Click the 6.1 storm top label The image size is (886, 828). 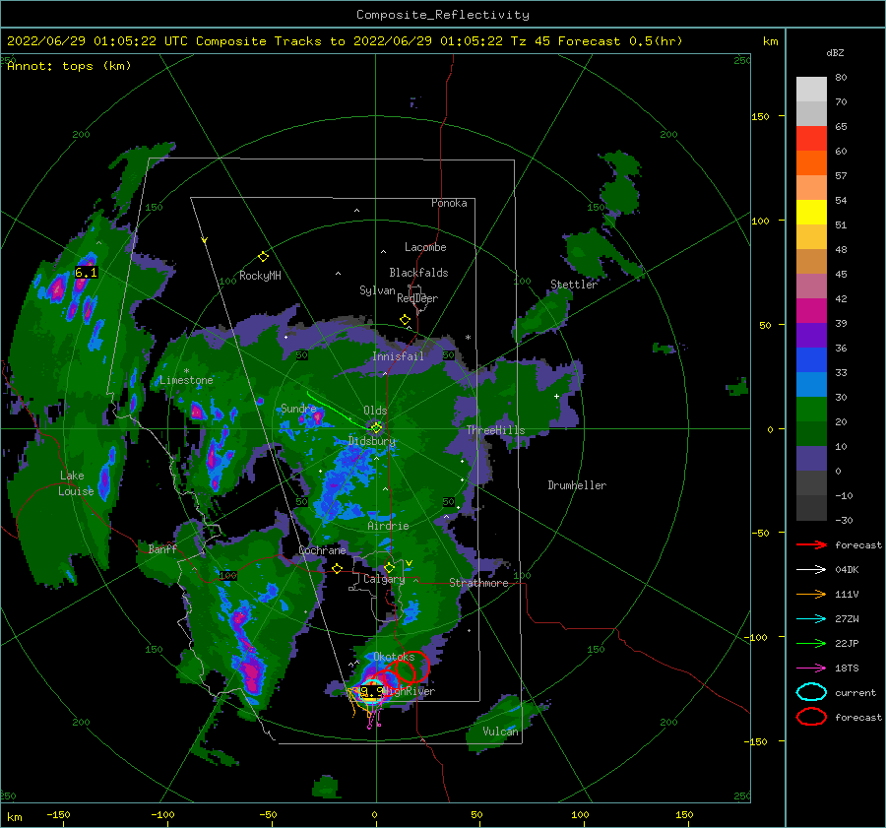coord(86,273)
